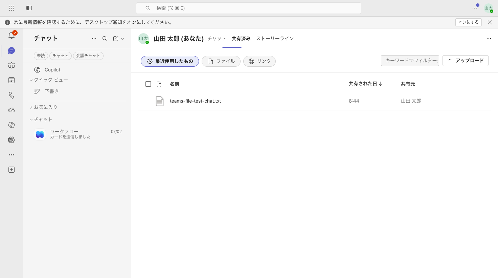Click the チャット pane title
Viewport: 498px width, 278px height.
(46, 38)
